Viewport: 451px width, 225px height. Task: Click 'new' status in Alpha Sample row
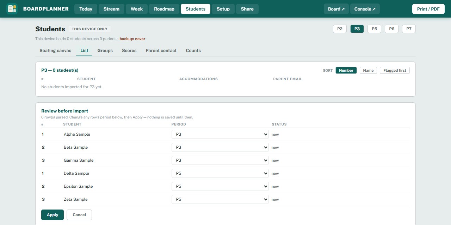275,134
